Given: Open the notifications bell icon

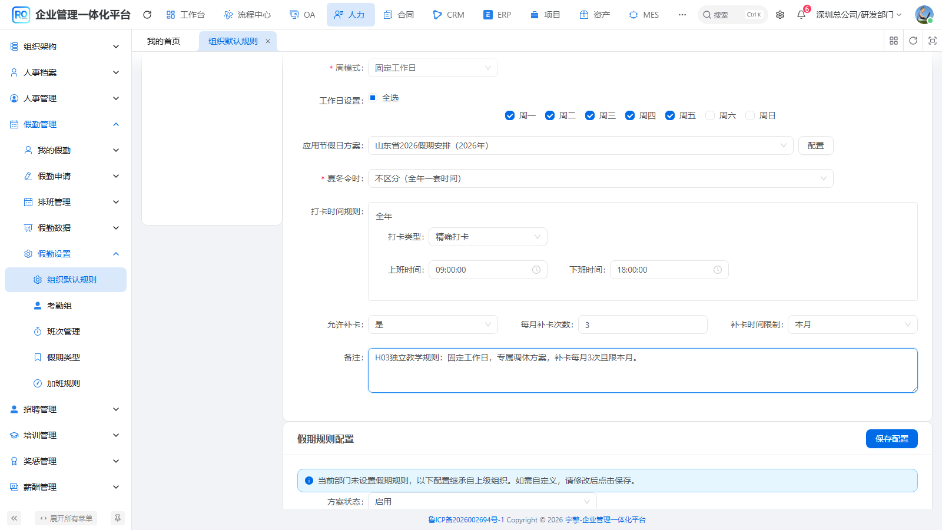Looking at the screenshot, I should click(x=801, y=15).
